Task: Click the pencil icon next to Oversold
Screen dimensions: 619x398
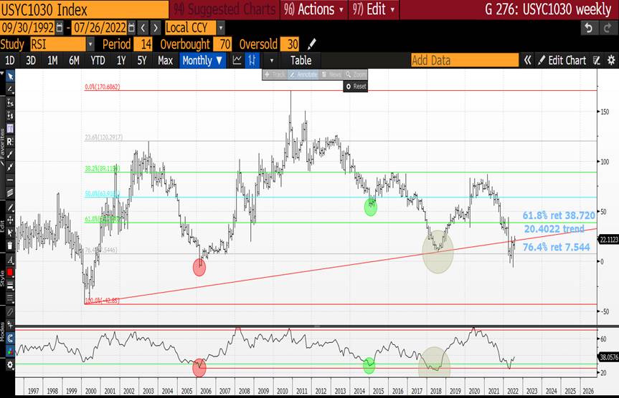Action: coord(311,44)
